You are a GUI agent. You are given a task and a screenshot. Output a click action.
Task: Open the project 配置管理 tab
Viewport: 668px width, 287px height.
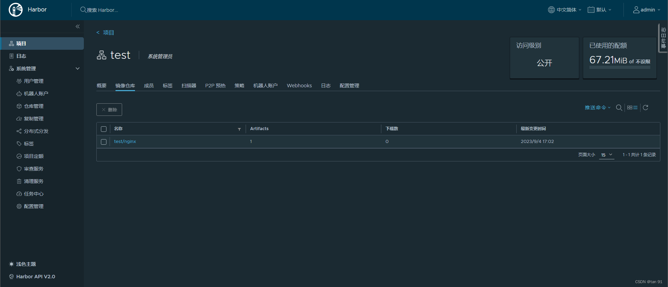pyautogui.click(x=349, y=86)
